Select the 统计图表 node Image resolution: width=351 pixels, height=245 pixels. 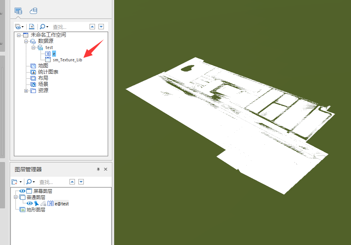[48, 72]
